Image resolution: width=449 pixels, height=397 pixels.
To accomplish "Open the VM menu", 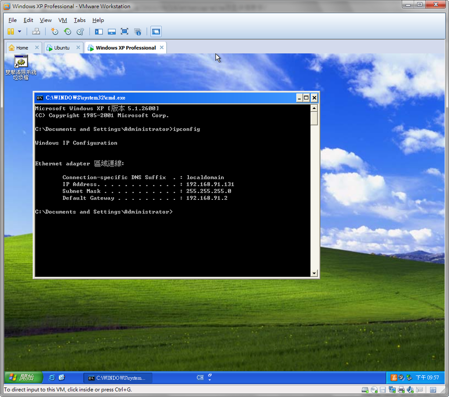I will [62, 20].
